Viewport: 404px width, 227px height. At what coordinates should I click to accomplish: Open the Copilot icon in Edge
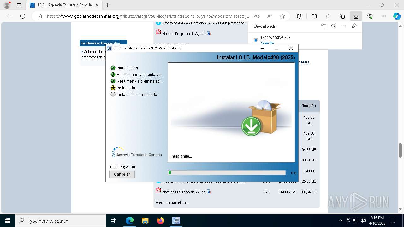[x=397, y=16]
